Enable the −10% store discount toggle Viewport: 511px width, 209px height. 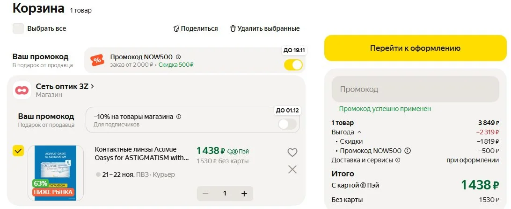pyautogui.click(x=287, y=124)
